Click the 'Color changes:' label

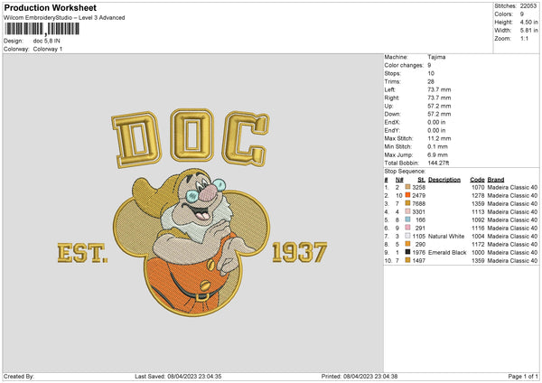pyautogui.click(x=404, y=65)
